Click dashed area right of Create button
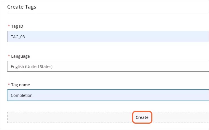The image size is (209, 130). (x=180, y=117)
